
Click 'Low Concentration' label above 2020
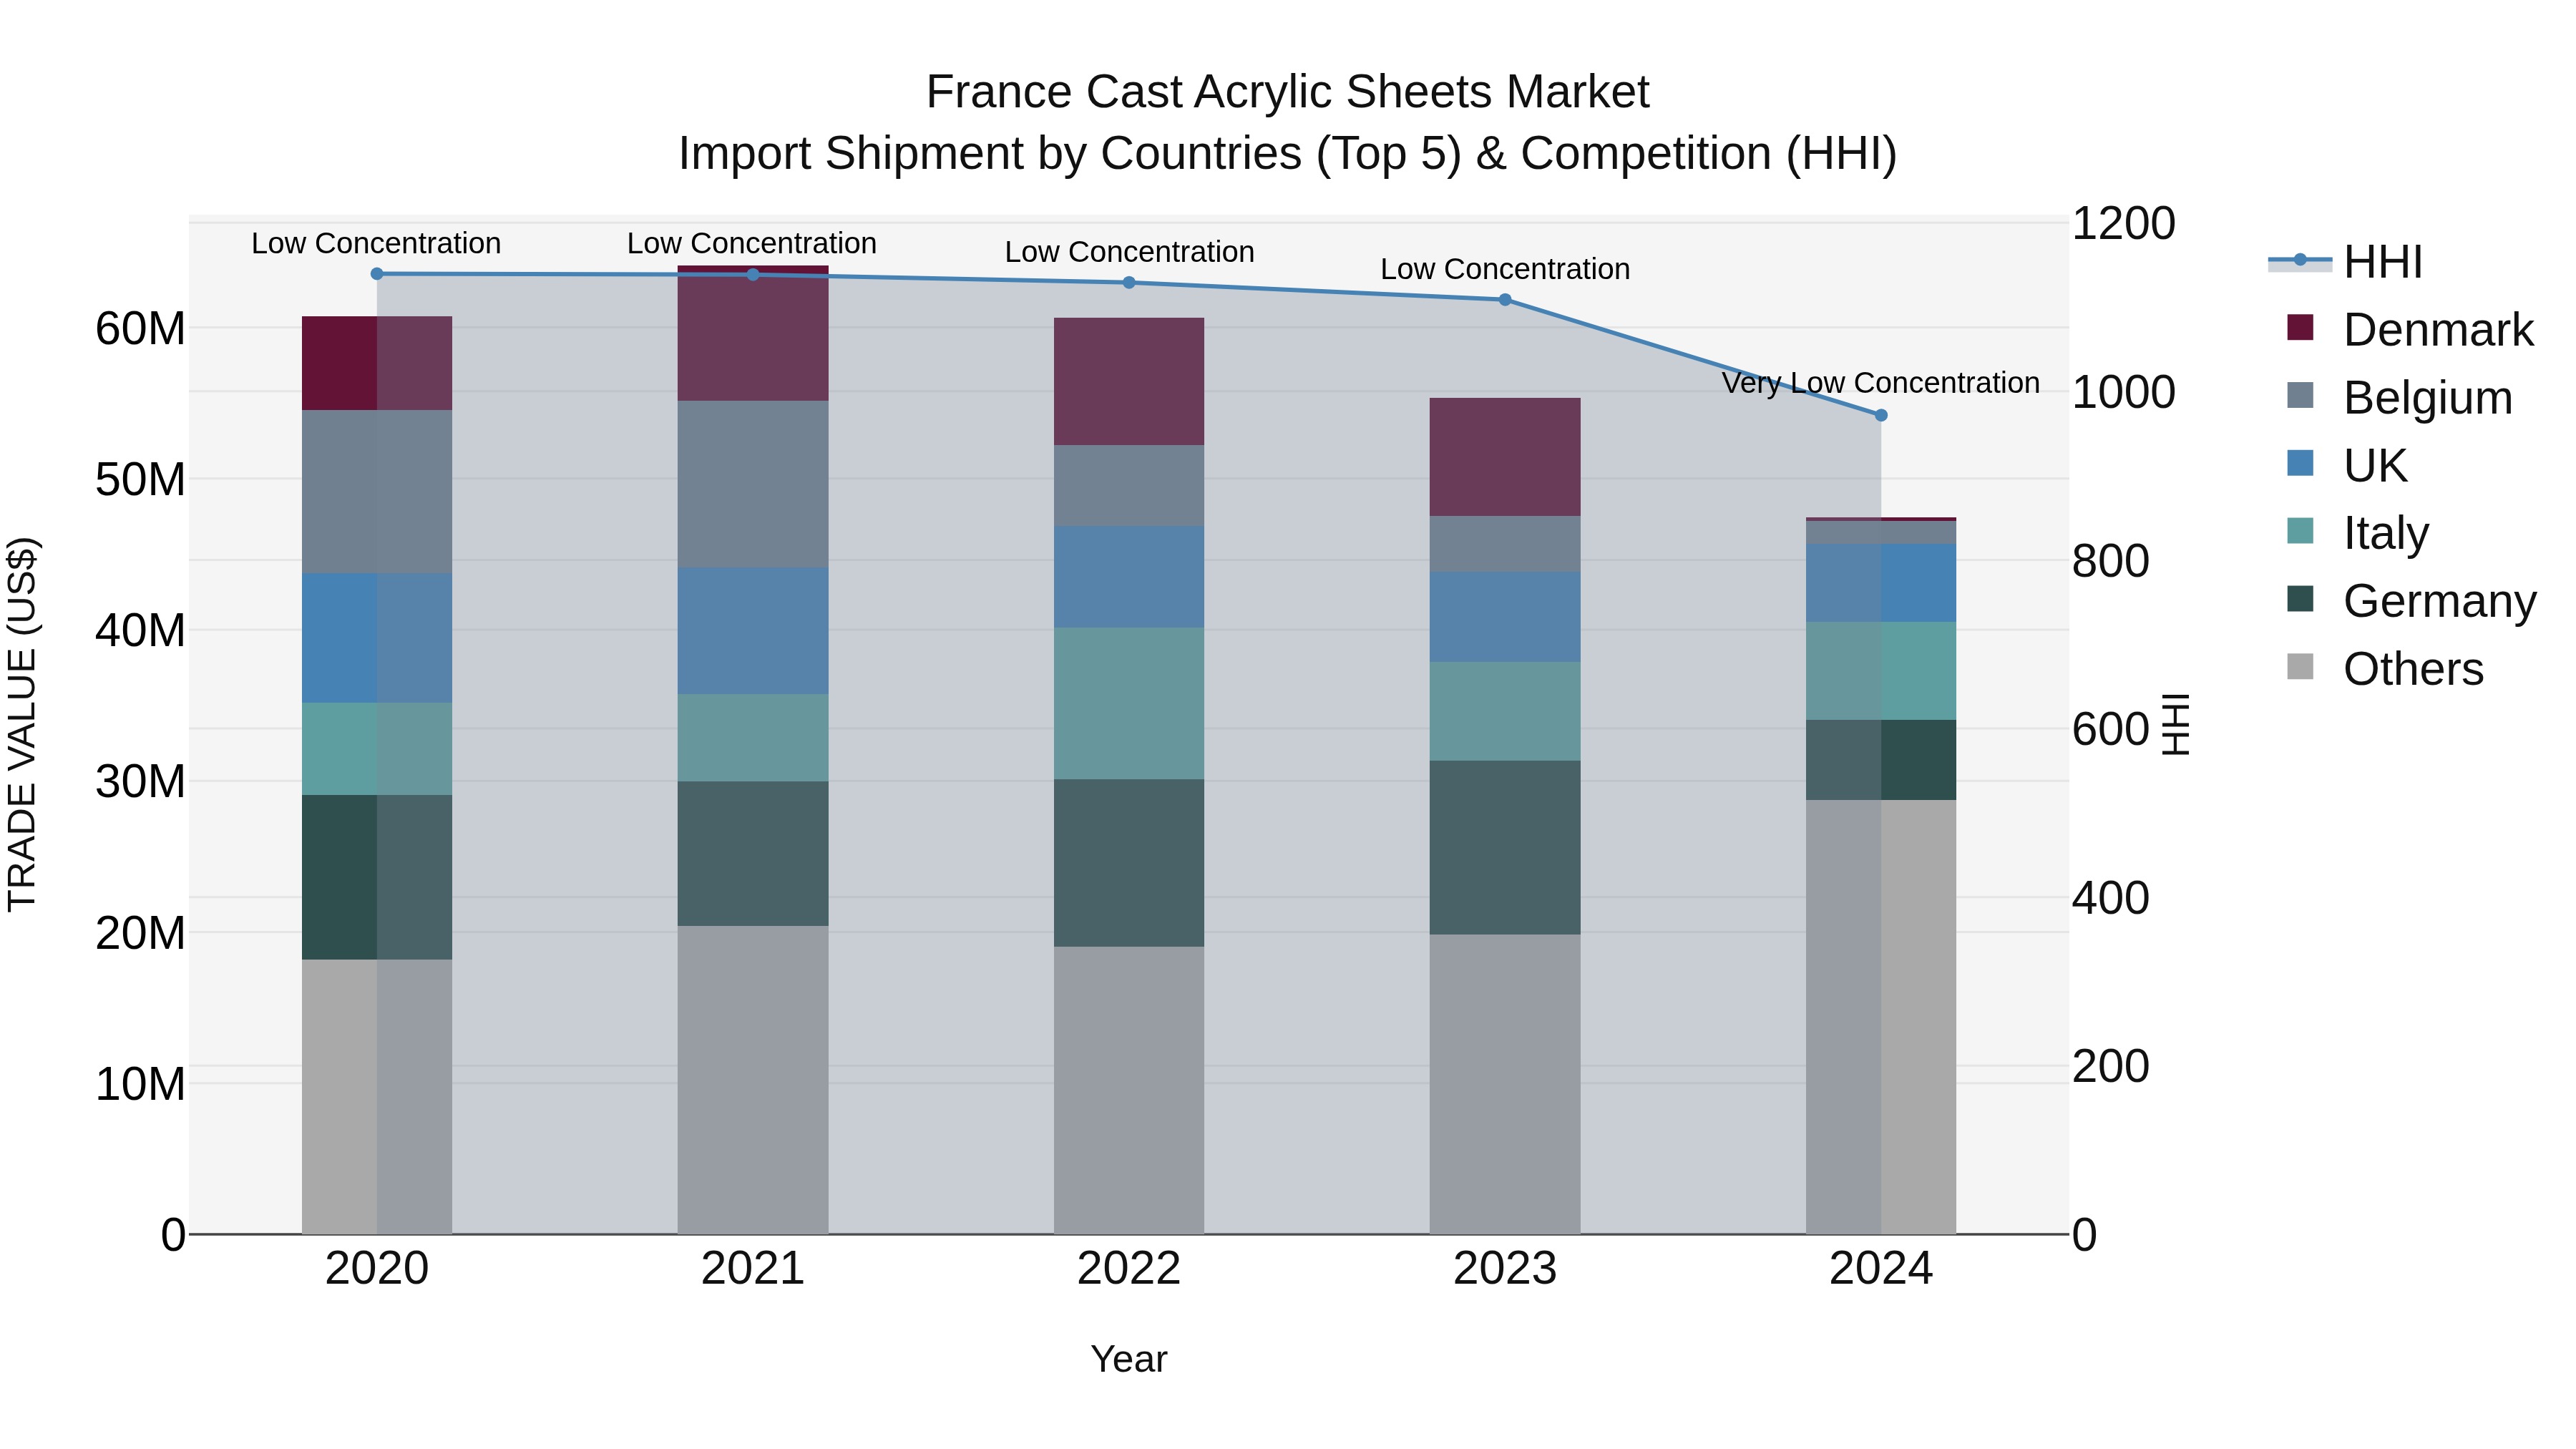coord(376,243)
